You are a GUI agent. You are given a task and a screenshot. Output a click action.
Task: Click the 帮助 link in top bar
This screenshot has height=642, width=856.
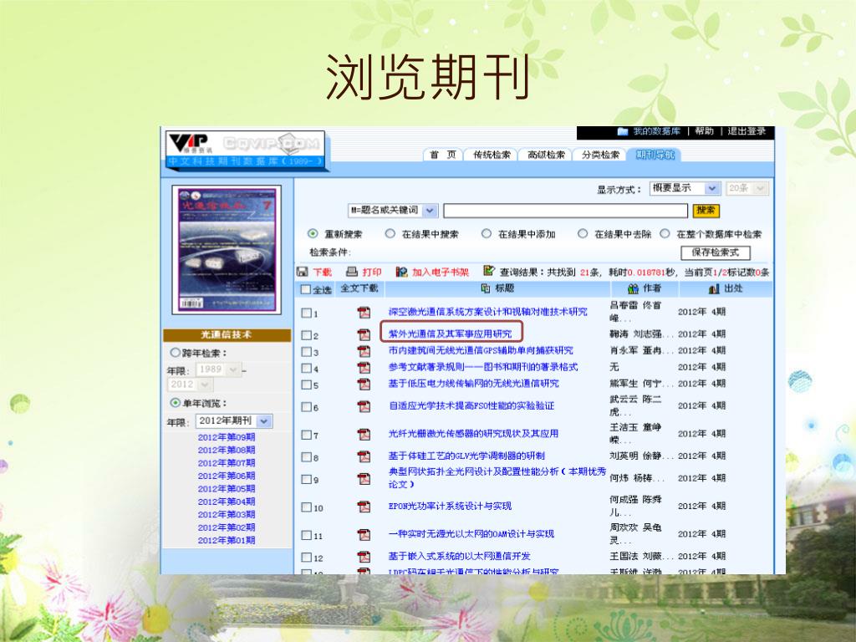coord(704,131)
